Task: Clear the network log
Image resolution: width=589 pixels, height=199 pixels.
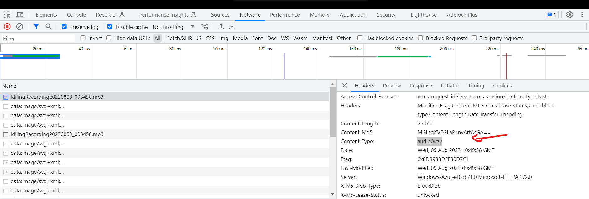Action: coord(19,27)
